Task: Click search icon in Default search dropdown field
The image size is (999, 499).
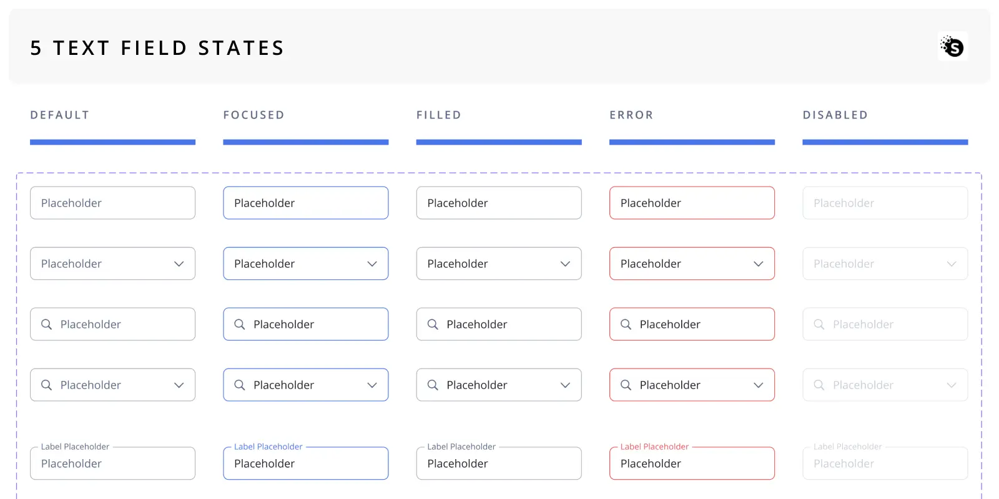Action: pos(46,385)
